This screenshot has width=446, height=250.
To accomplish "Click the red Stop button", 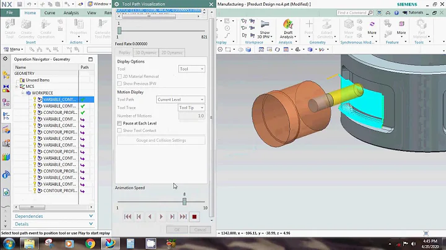I will pyautogui.click(x=195, y=217).
